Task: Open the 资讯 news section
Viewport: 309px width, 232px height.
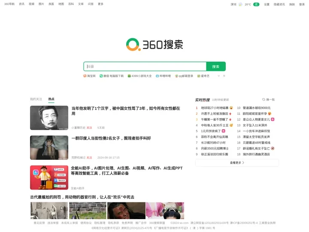Action: (22, 4)
